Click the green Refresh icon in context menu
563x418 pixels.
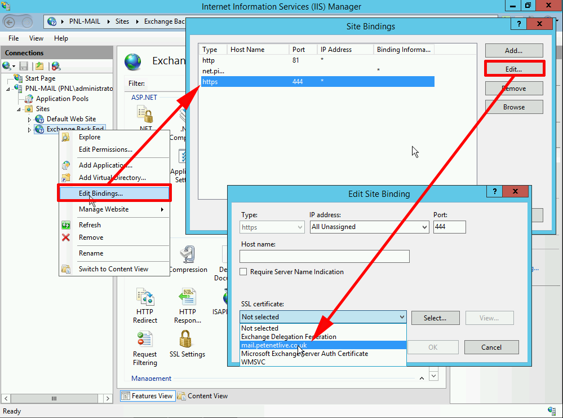coord(66,225)
